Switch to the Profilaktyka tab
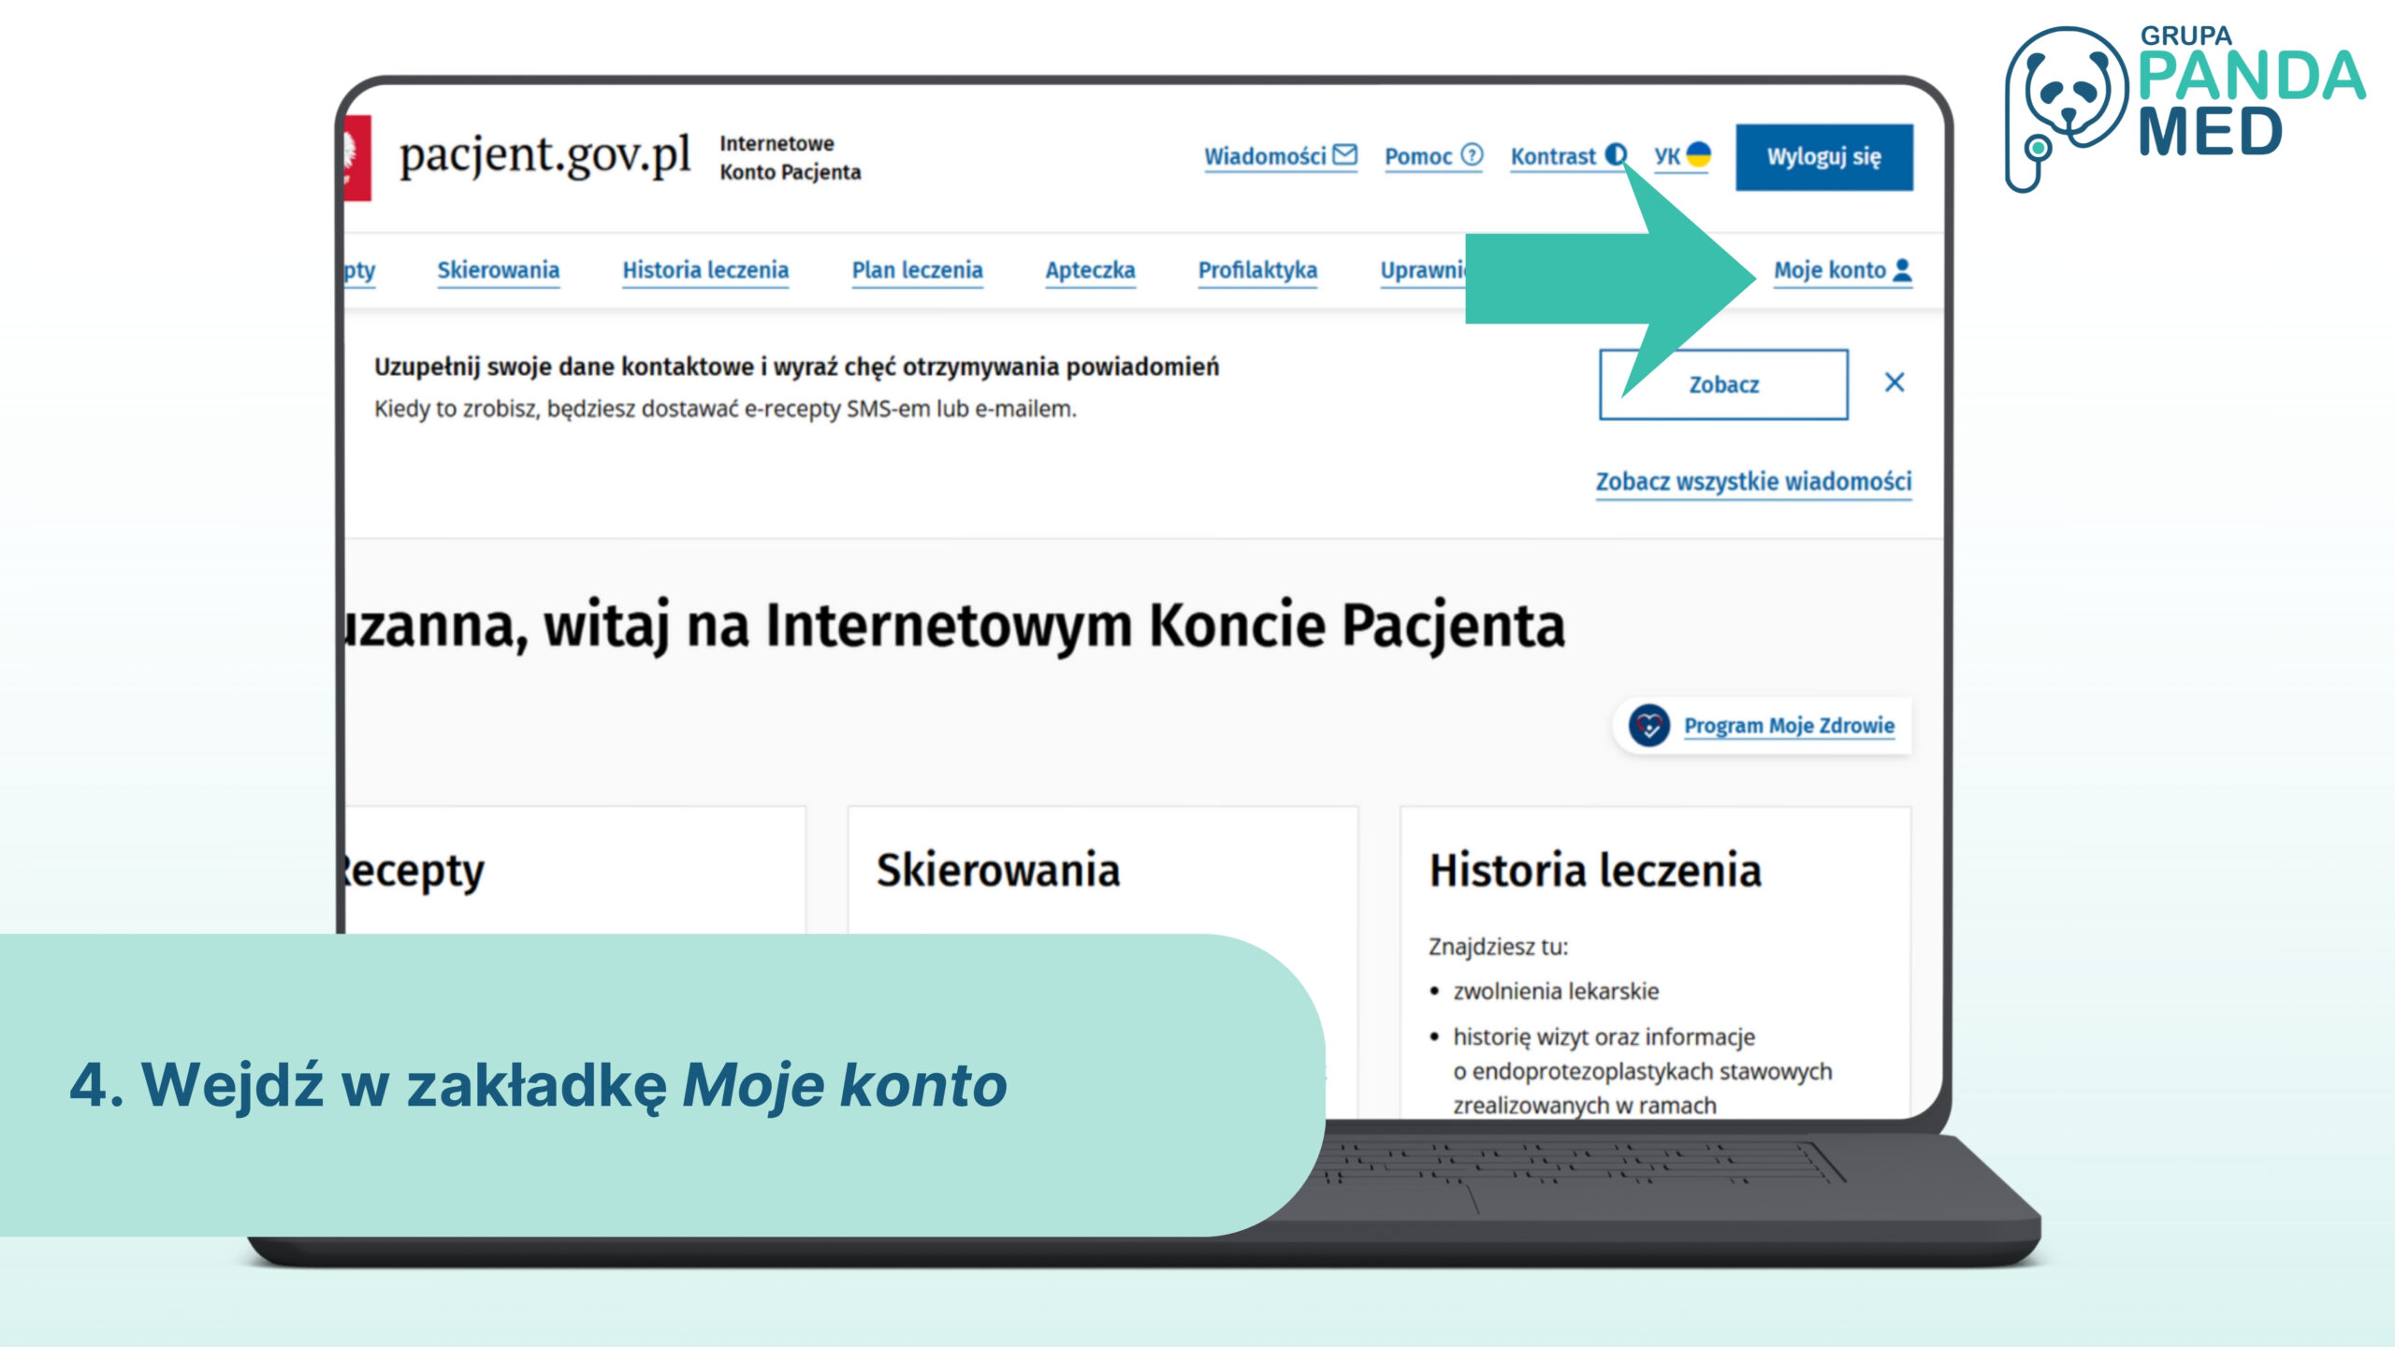Screen dimensions: 2395x1347 coord(1257,270)
